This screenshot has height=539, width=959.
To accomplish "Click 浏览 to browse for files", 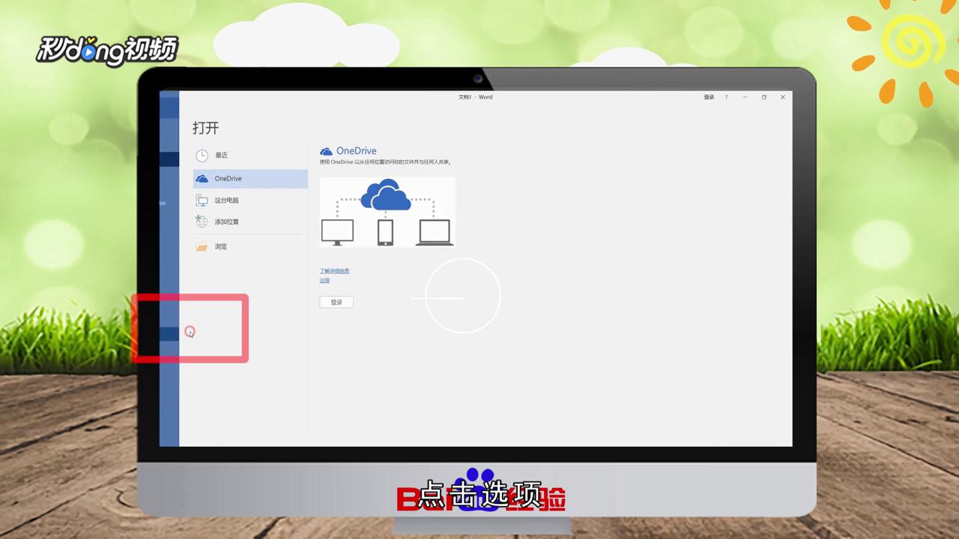I will [249, 246].
